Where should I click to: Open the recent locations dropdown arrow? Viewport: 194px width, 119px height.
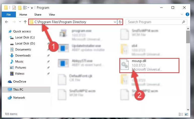[x=20, y=22]
